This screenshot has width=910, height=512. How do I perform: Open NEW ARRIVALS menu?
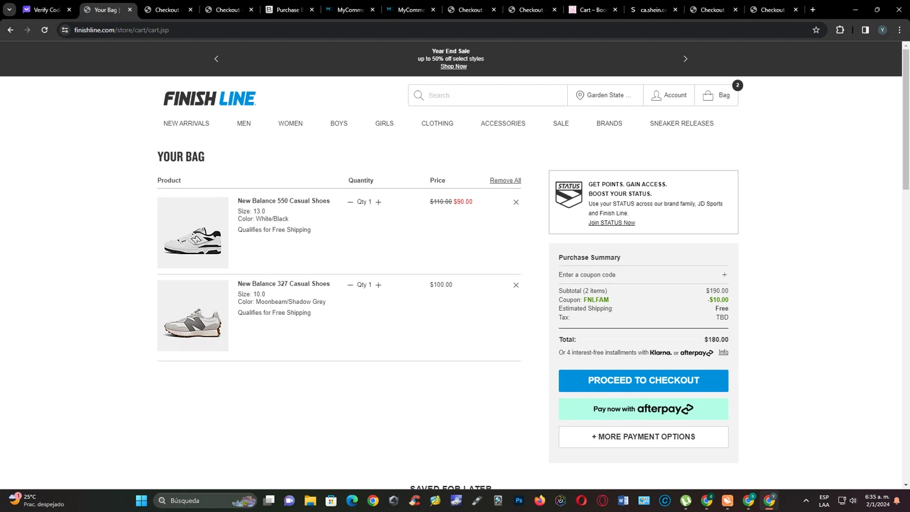[x=186, y=123]
